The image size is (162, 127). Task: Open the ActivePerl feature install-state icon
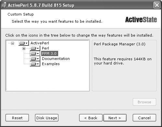[24, 43]
